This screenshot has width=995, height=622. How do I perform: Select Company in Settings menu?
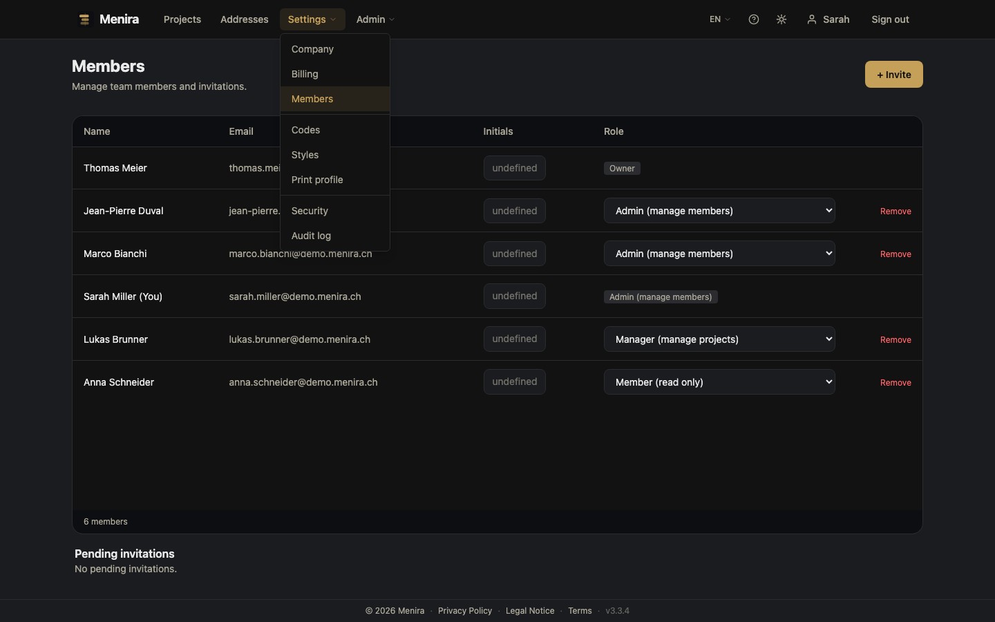click(335, 49)
